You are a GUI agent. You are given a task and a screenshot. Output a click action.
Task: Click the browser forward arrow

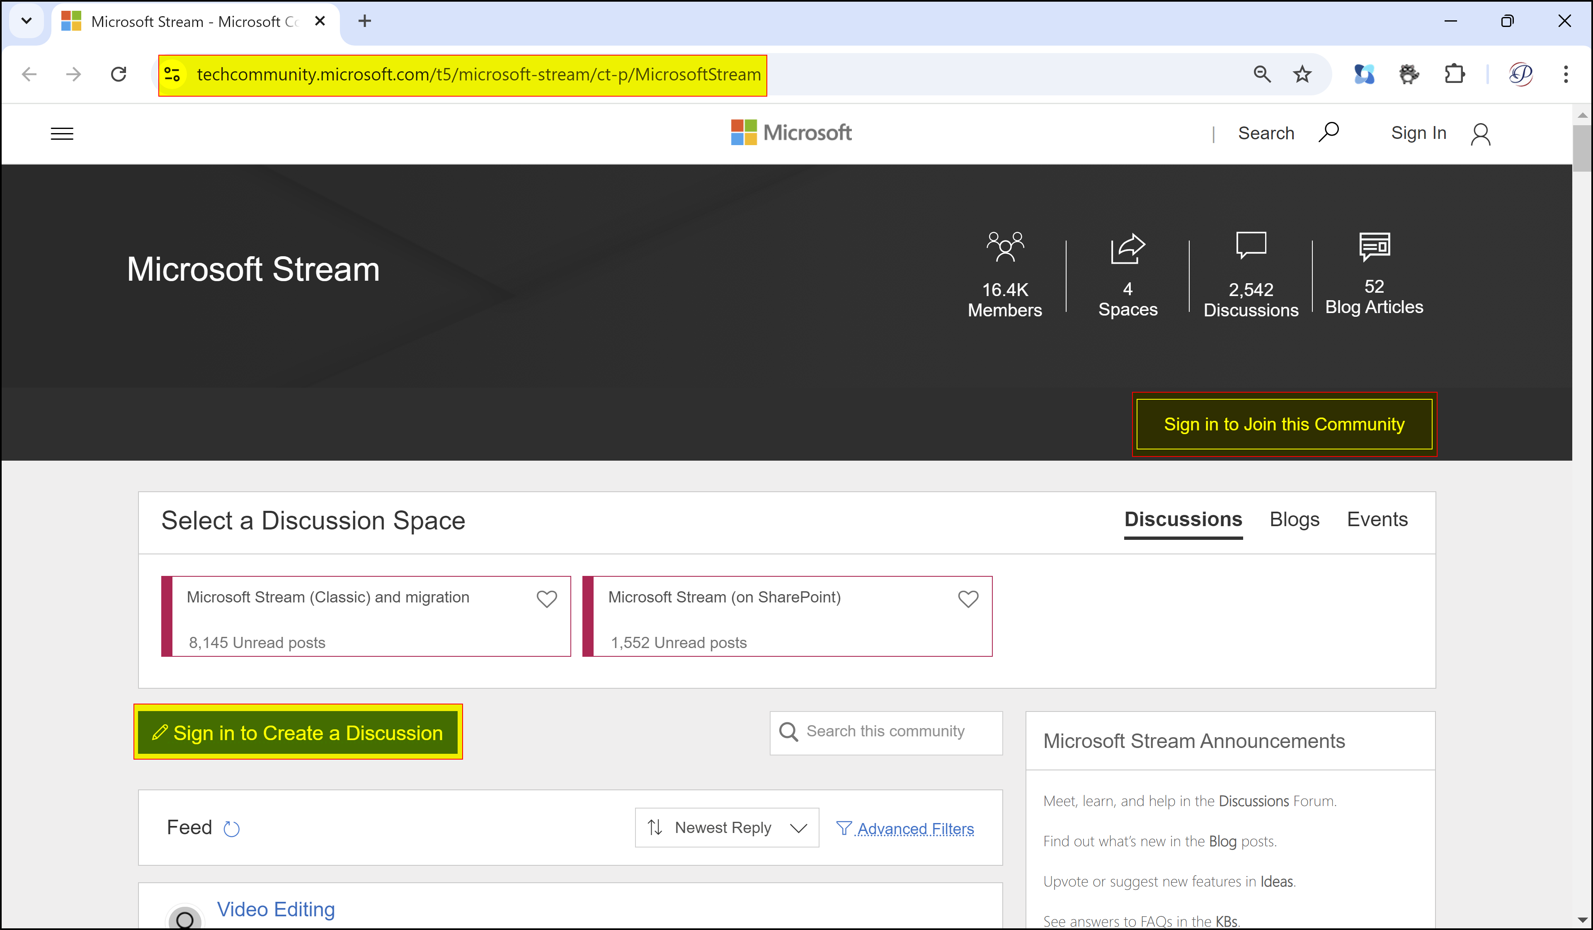[74, 75]
